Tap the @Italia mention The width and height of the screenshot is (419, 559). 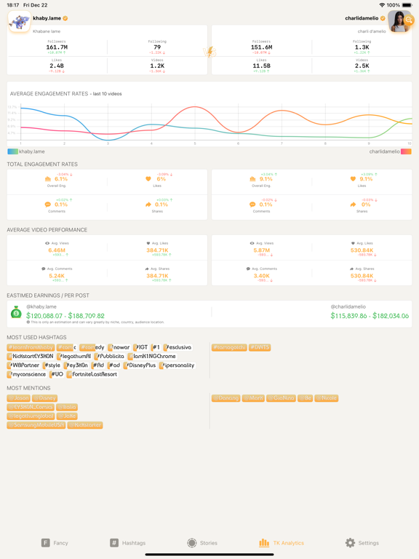[67, 407]
